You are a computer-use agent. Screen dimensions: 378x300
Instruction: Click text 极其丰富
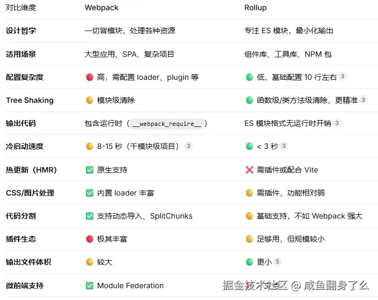(112, 239)
